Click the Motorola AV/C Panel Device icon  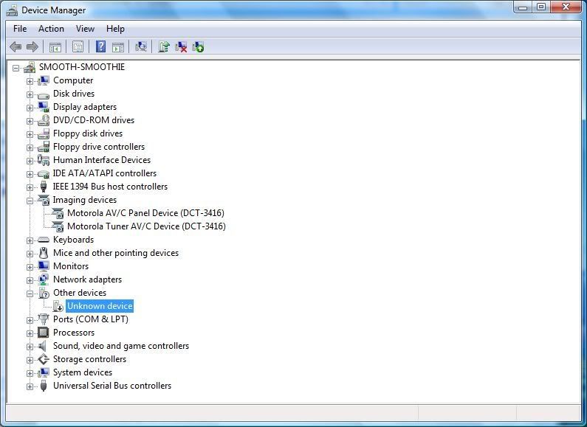(58, 213)
